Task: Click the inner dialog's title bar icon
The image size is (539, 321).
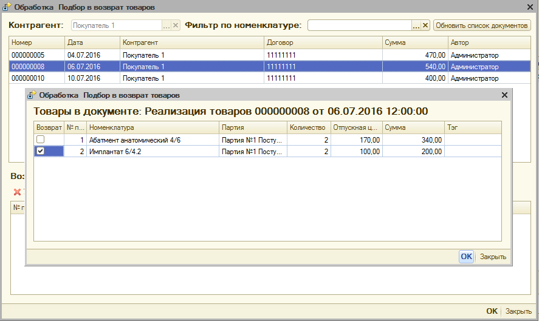Action: [x=32, y=95]
